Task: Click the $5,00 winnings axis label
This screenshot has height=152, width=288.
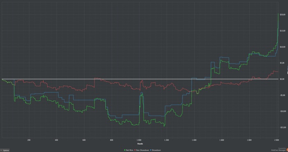Action: [282, 63]
